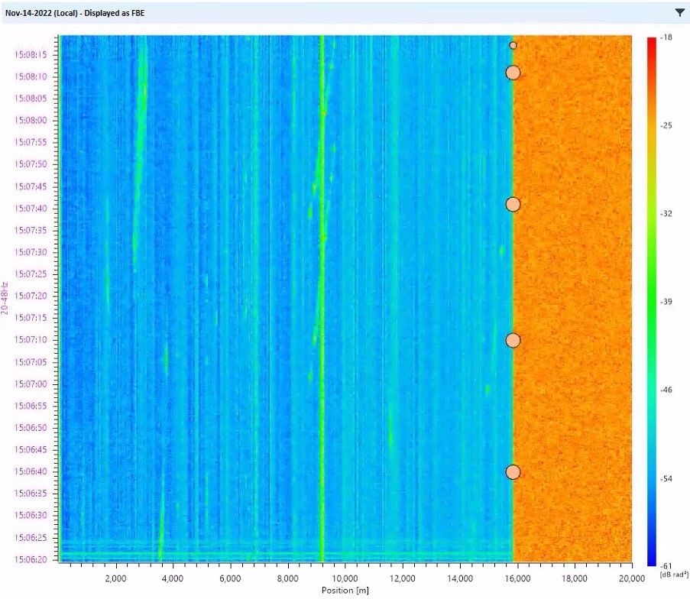Screen dimensions: 690x599
Task: Click the small event marker near 15:08:17
Action: 513,45
